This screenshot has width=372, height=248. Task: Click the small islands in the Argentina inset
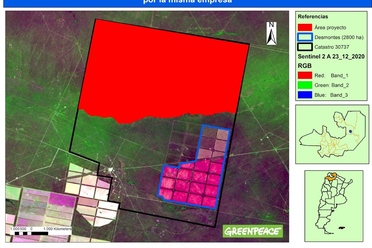(x=342, y=227)
